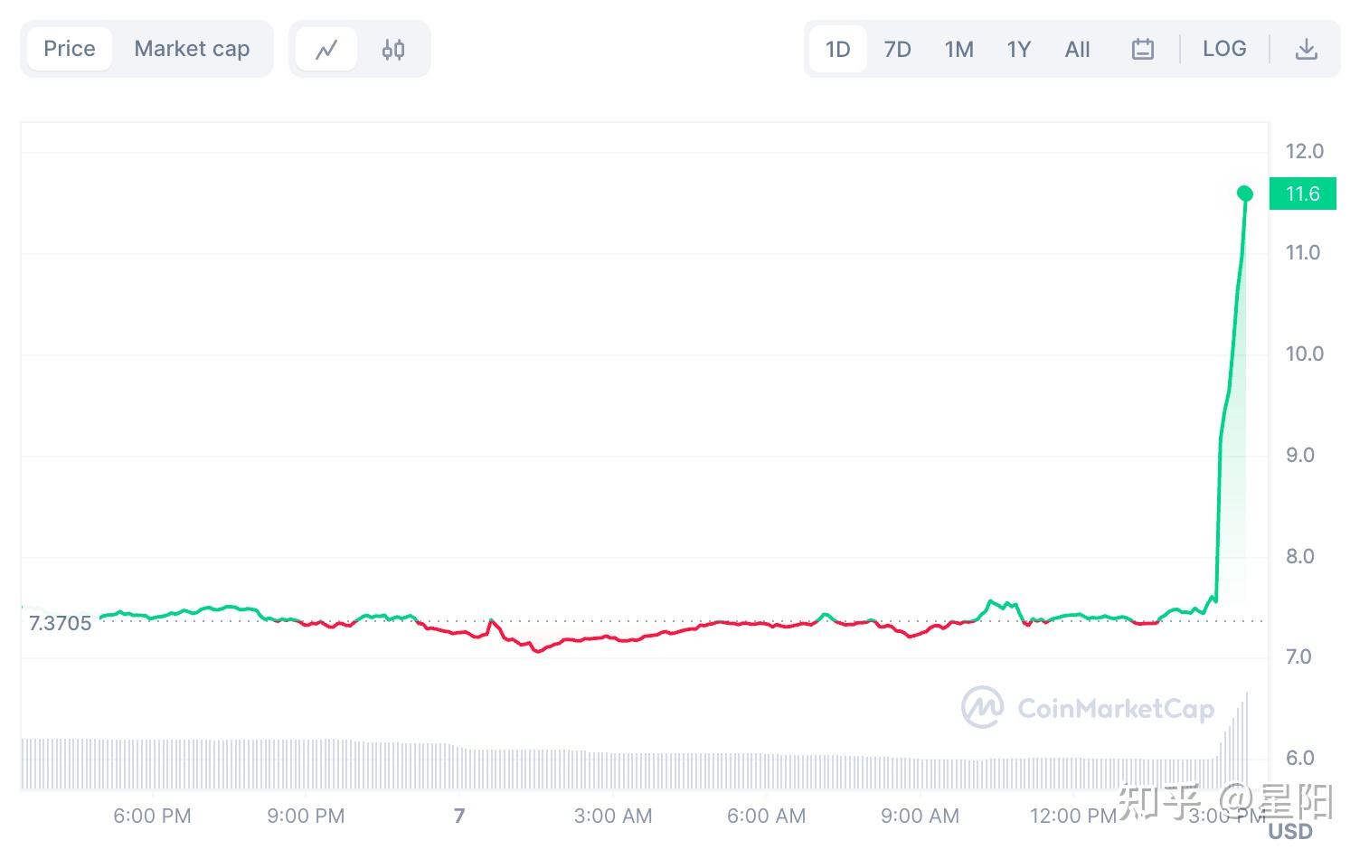
Task: Set time range to 1M
Action: click(x=958, y=50)
